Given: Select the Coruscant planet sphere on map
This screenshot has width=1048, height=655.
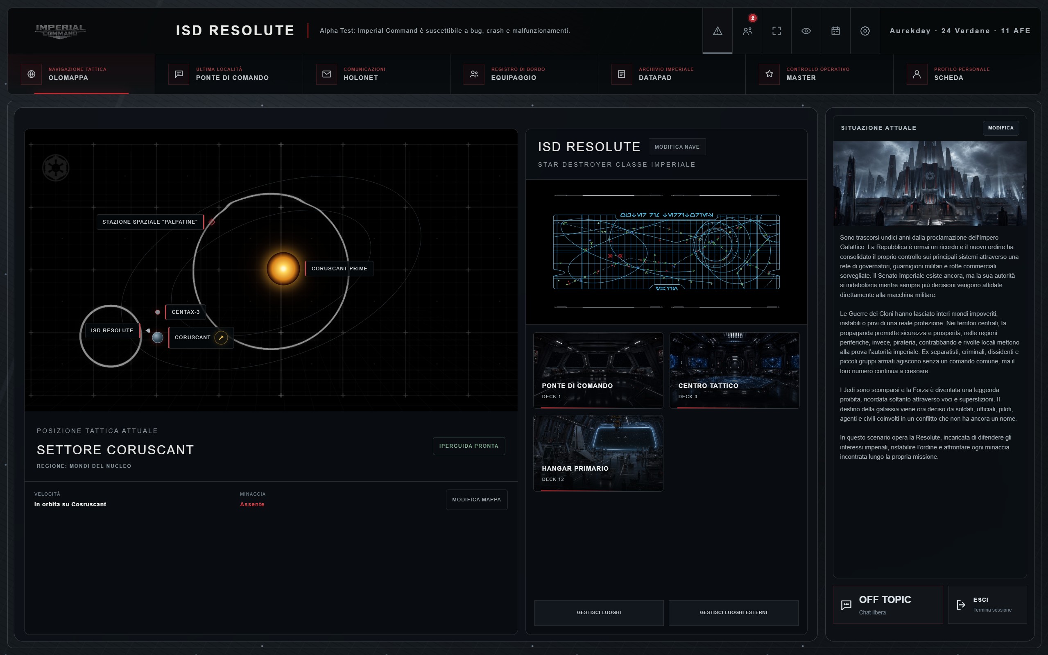Looking at the screenshot, I should (x=158, y=337).
